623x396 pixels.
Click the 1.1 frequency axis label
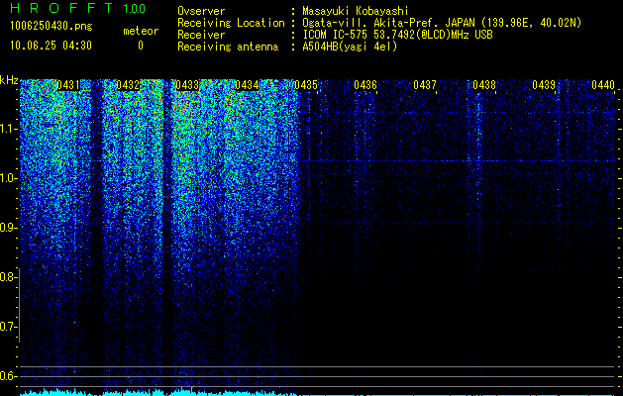coord(9,129)
